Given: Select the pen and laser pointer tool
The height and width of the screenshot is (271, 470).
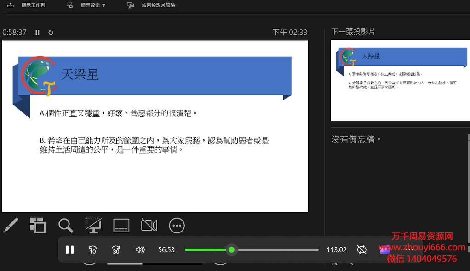Looking at the screenshot, I should (x=11, y=225).
